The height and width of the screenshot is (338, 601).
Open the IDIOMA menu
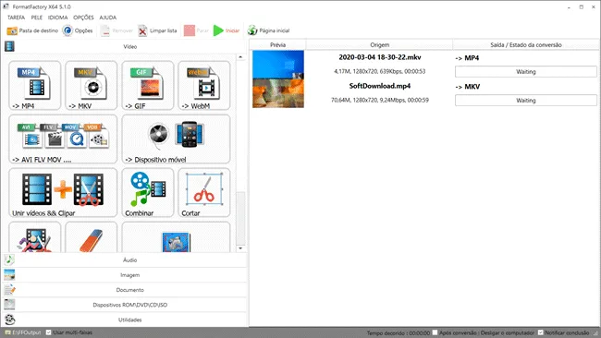(58, 18)
